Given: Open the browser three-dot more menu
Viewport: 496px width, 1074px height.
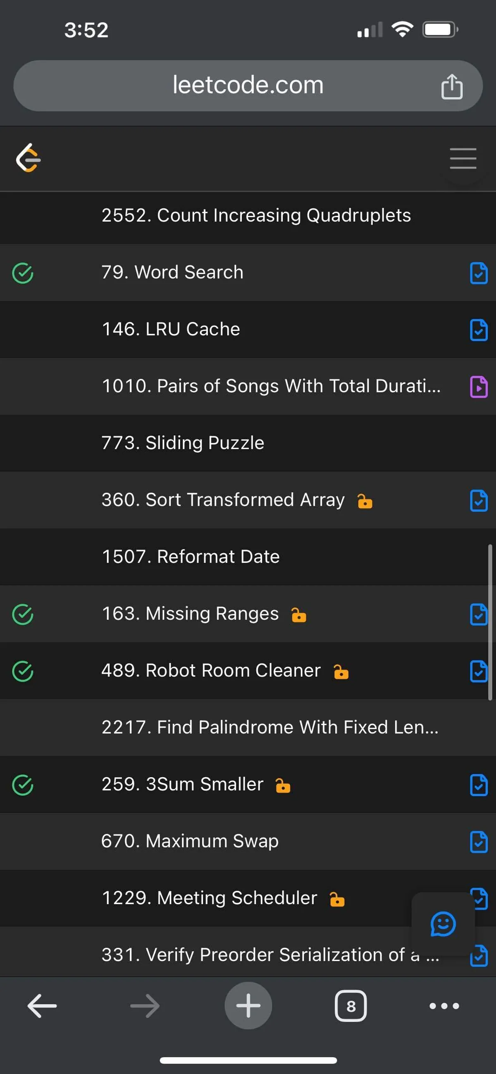Looking at the screenshot, I should point(444,1006).
